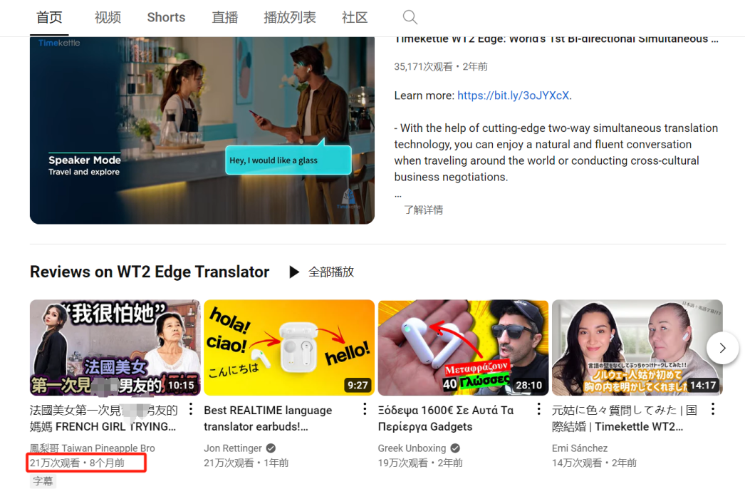
Task: Open the channel search magnifier icon
Action: 410,18
